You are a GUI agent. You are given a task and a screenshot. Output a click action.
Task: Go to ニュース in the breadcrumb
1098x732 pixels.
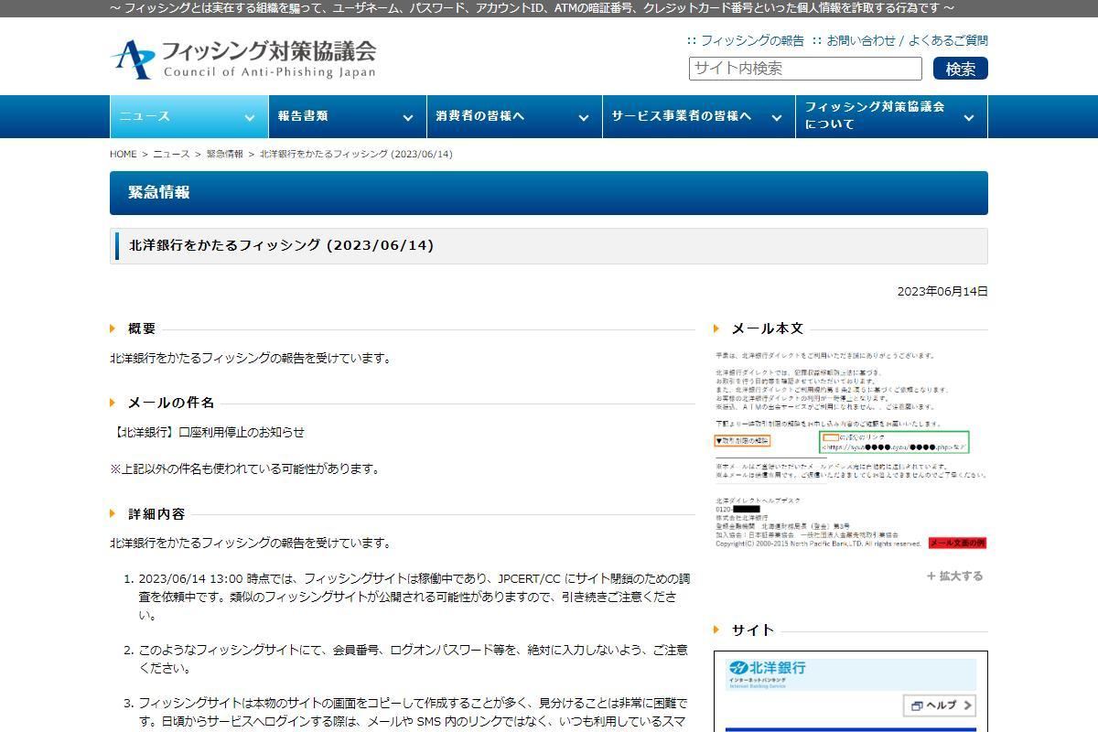point(171,154)
